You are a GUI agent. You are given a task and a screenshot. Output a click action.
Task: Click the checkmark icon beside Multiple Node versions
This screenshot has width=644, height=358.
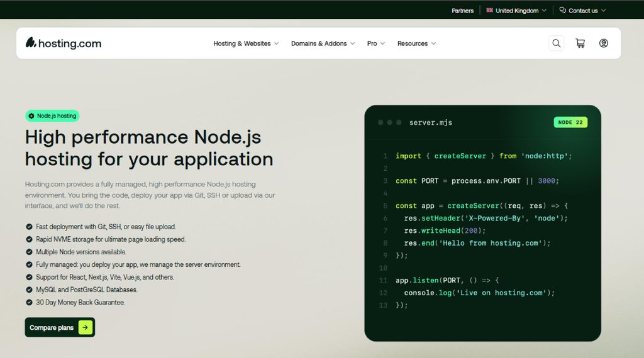pos(29,252)
